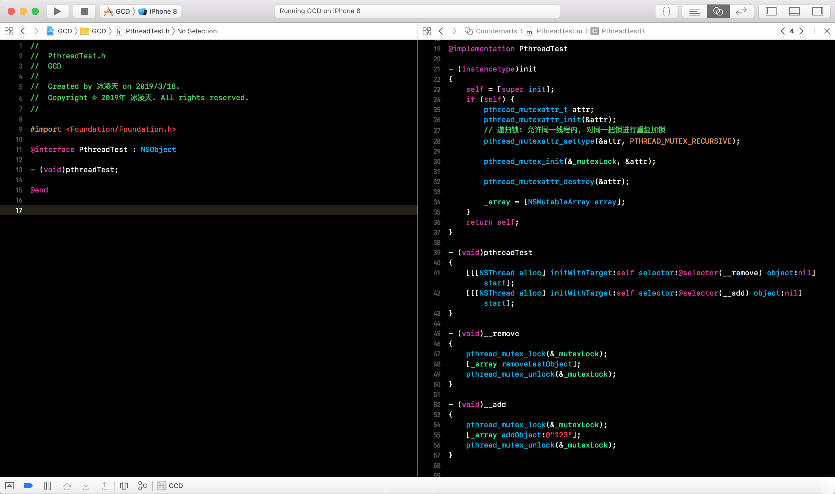Open Debug View Hierarchy

[124, 486]
